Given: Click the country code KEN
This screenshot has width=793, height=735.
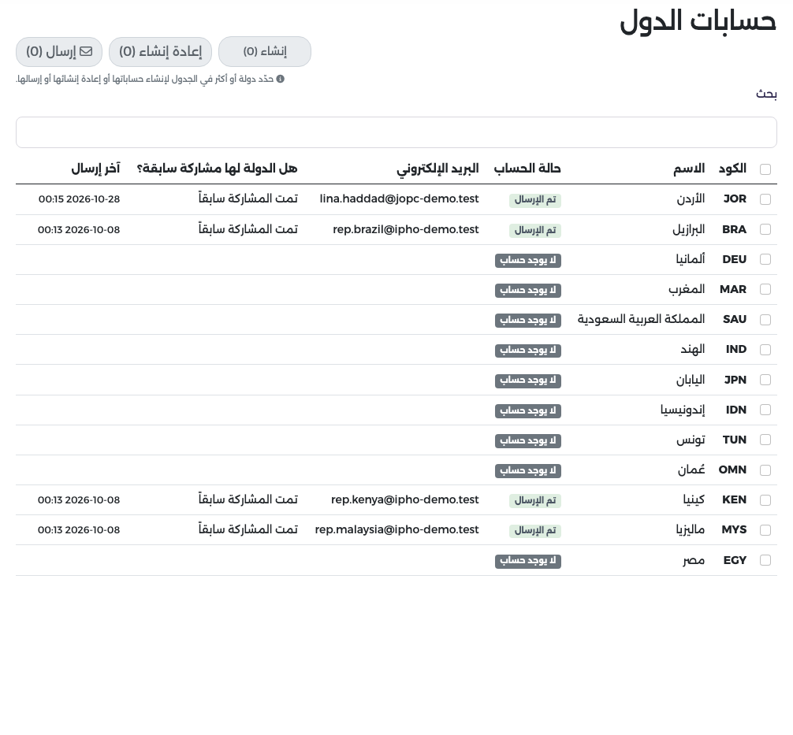Looking at the screenshot, I should pos(735,499).
